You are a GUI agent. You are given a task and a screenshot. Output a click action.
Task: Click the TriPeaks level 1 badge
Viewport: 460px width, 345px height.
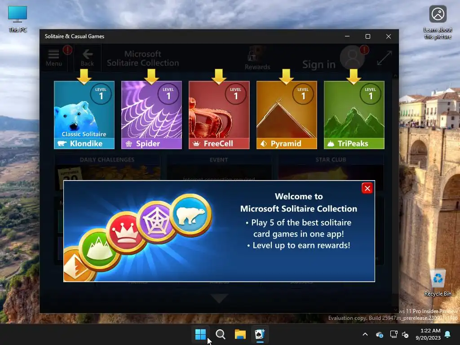click(371, 94)
